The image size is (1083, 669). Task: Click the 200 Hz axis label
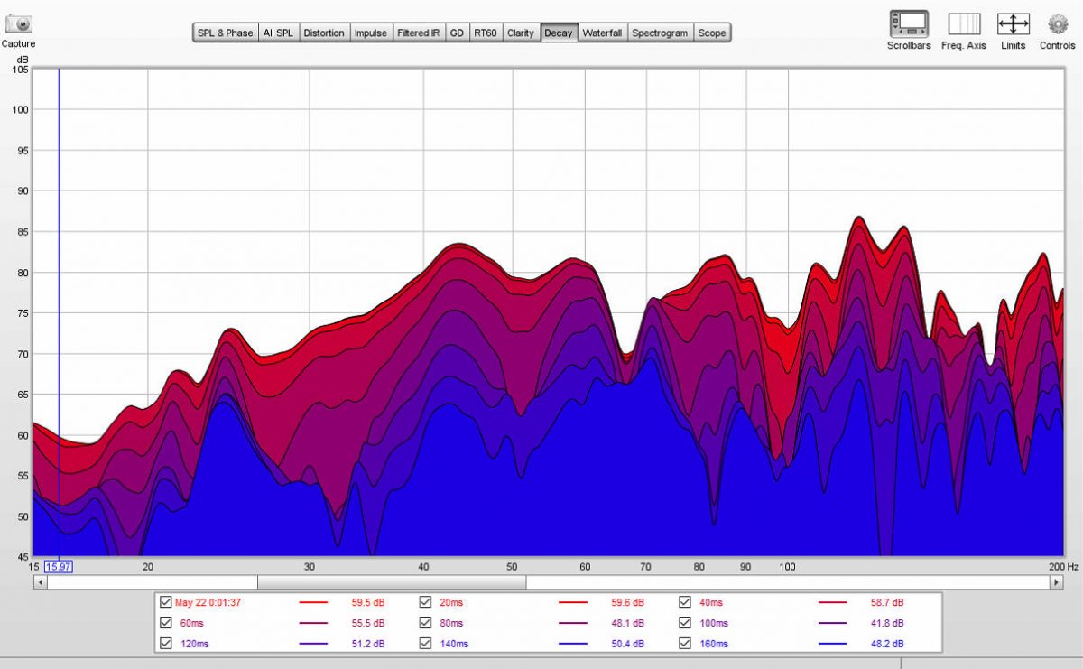(x=1064, y=566)
